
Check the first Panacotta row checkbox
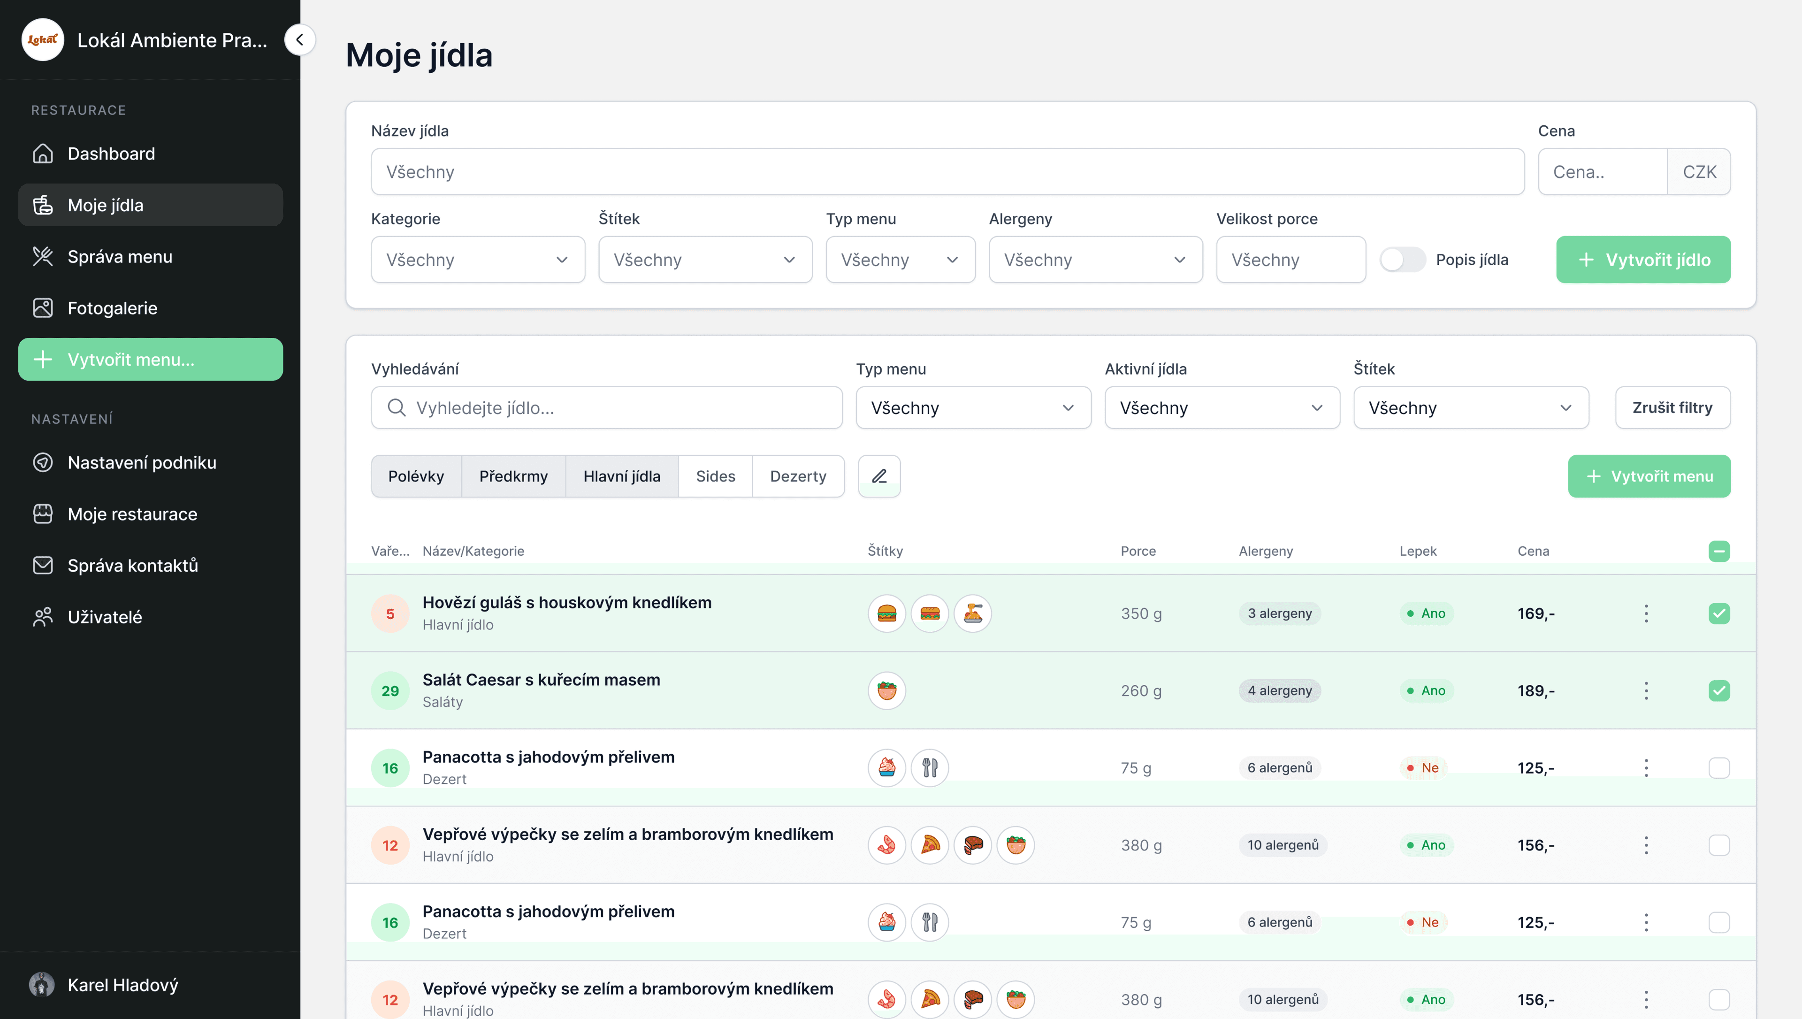tap(1719, 768)
